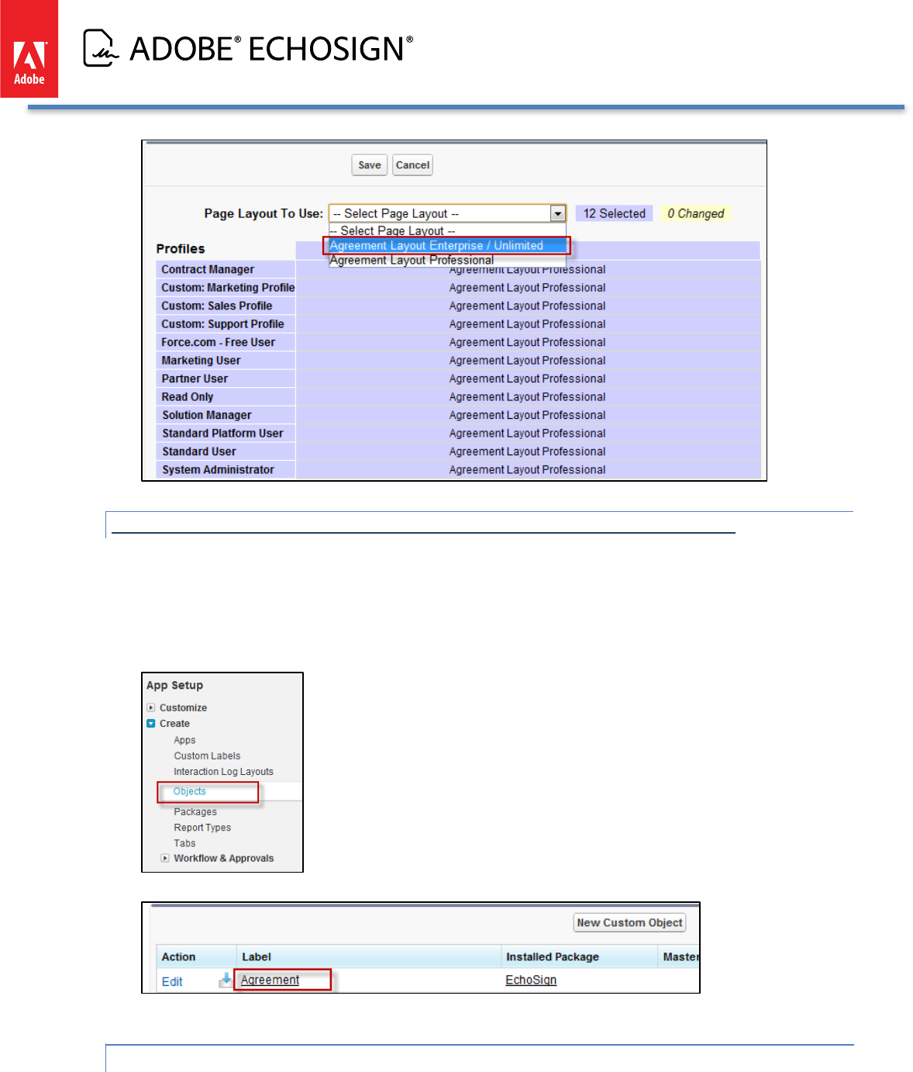Collapse the Create tree node

coord(151,724)
